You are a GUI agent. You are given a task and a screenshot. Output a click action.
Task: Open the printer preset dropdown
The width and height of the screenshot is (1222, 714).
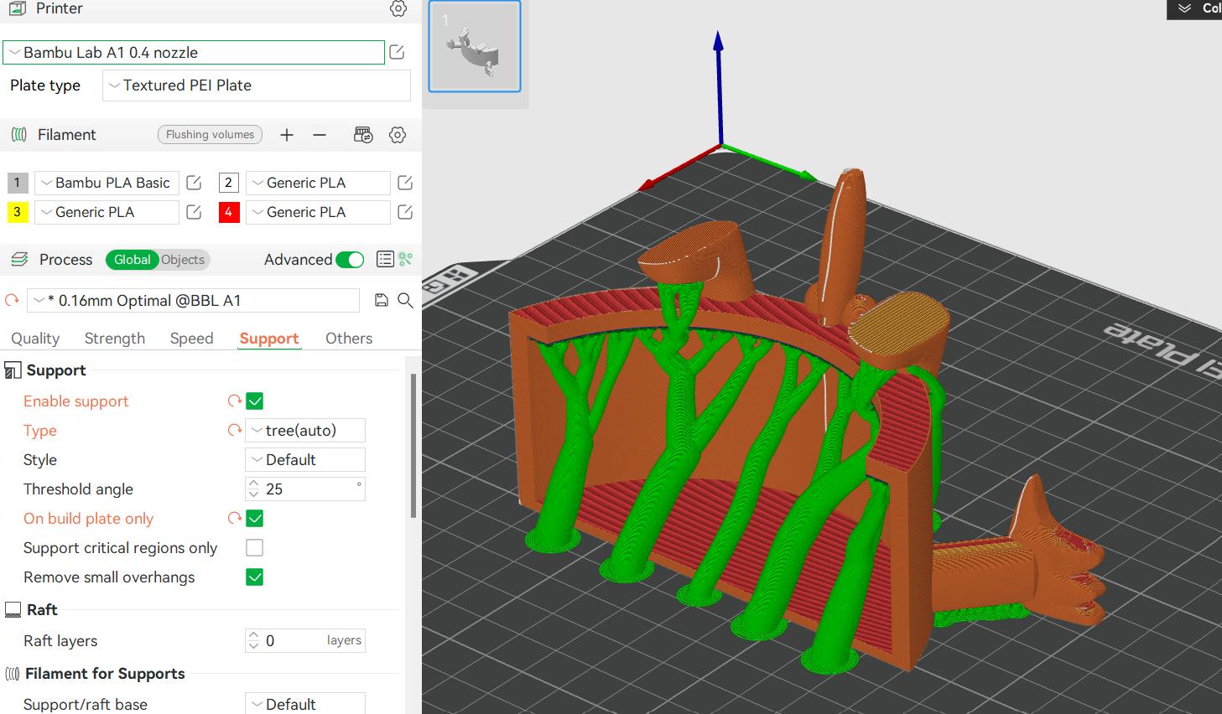(194, 52)
